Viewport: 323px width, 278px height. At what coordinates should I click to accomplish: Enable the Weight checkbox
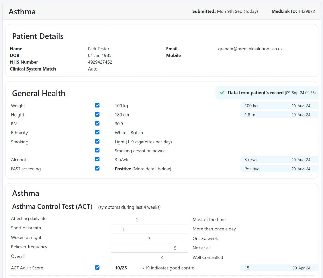click(97, 105)
